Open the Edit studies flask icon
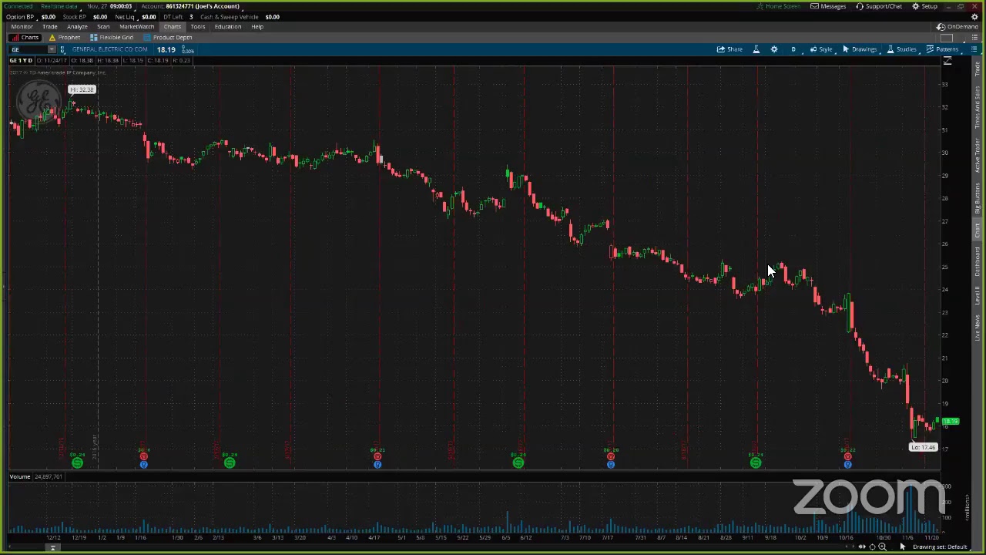 pos(756,49)
